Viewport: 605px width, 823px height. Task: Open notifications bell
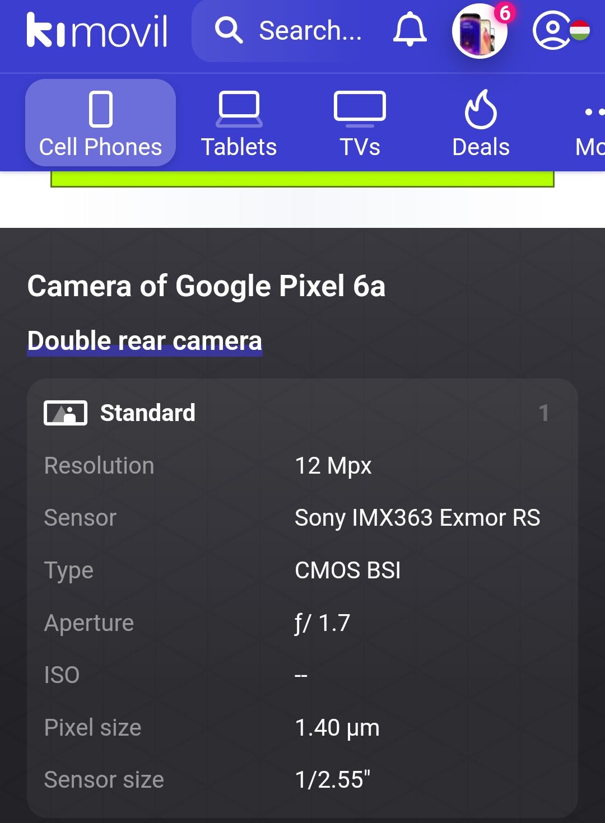(x=410, y=30)
